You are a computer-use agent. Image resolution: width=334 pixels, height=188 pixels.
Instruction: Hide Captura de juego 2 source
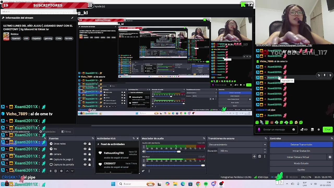[x=85, y=159]
